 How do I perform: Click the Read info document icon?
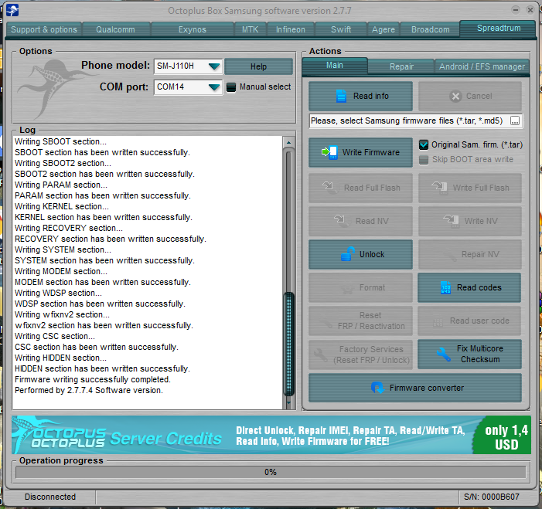341,96
